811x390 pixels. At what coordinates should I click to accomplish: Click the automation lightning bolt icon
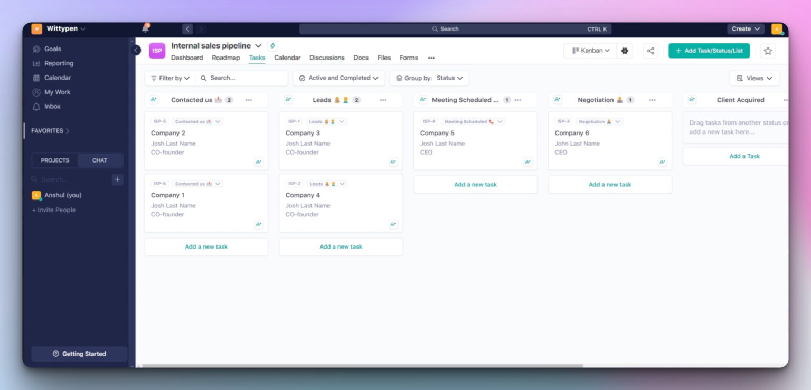[272, 46]
